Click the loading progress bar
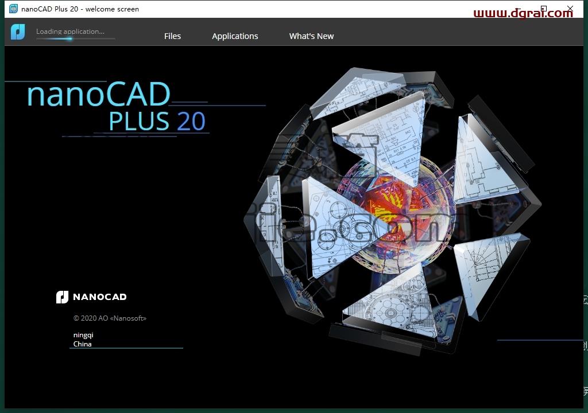The height and width of the screenshot is (413, 588). tap(75, 38)
